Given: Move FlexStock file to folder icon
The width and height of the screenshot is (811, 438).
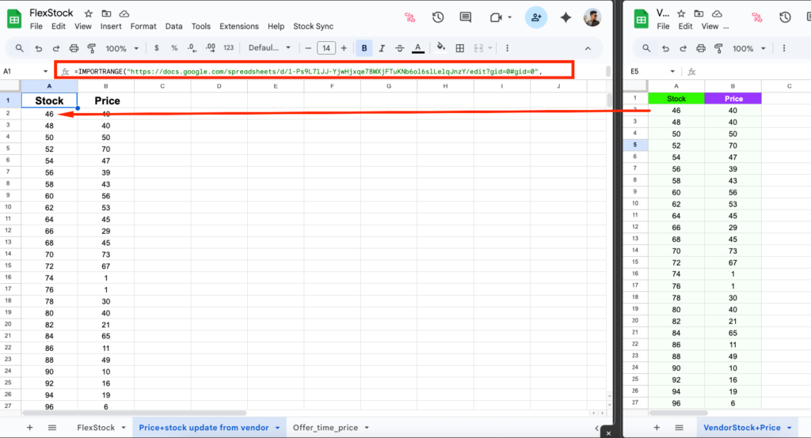Looking at the screenshot, I should (106, 13).
